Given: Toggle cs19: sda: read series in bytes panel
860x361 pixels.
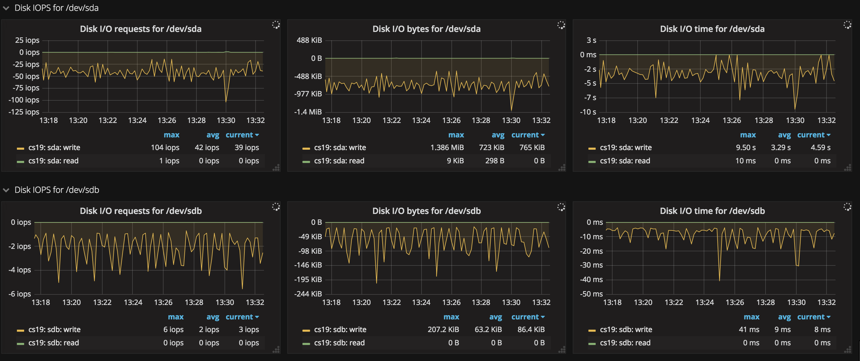Looking at the screenshot, I should coord(339,161).
